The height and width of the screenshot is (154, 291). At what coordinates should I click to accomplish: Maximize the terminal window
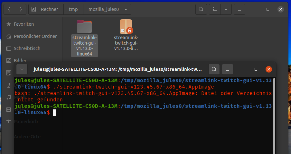pos(256,69)
